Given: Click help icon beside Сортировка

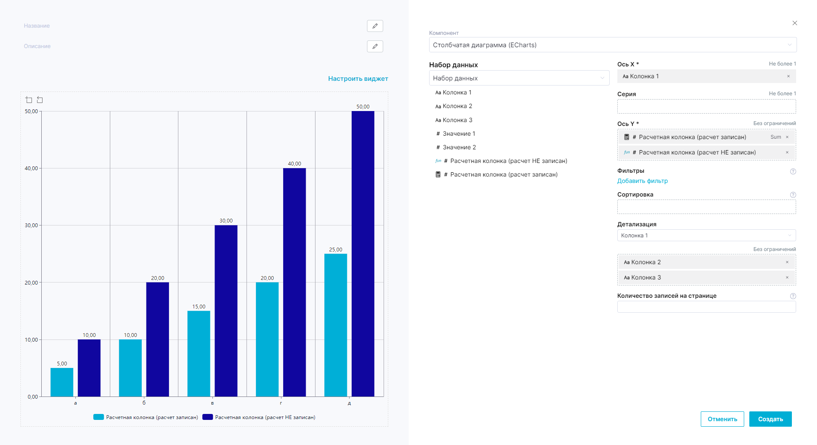Looking at the screenshot, I should pyautogui.click(x=793, y=195).
